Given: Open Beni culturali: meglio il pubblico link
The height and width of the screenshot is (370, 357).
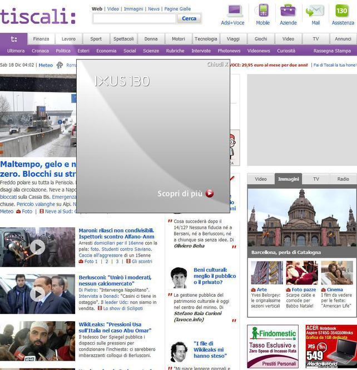Looking at the screenshot, I should [215, 276].
